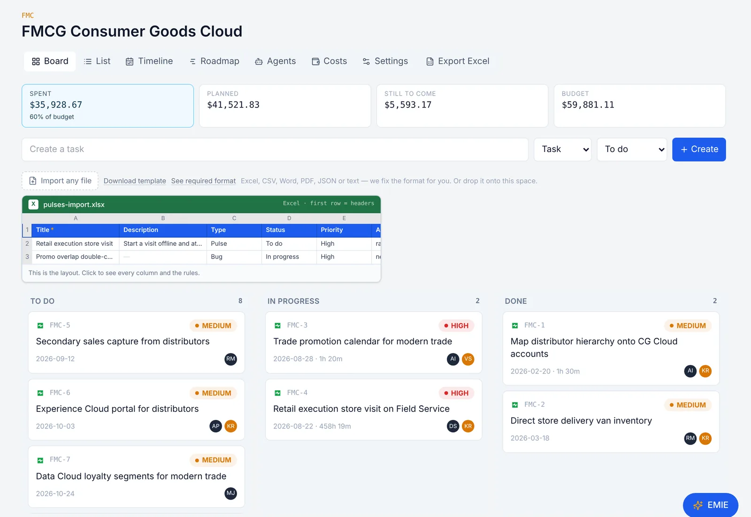The width and height of the screenshot is (751, 517).
Task: Click the Excel icon on pulses-import.xlsx
Action: click(33, 204)
